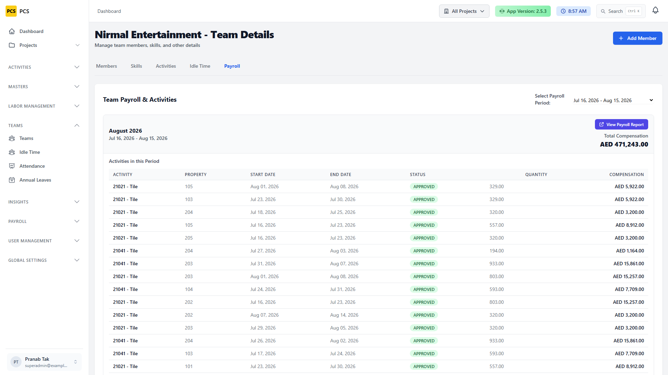Click the Projects folder icon
Viewport: 668px width, 375px height.
click(12, 45)
